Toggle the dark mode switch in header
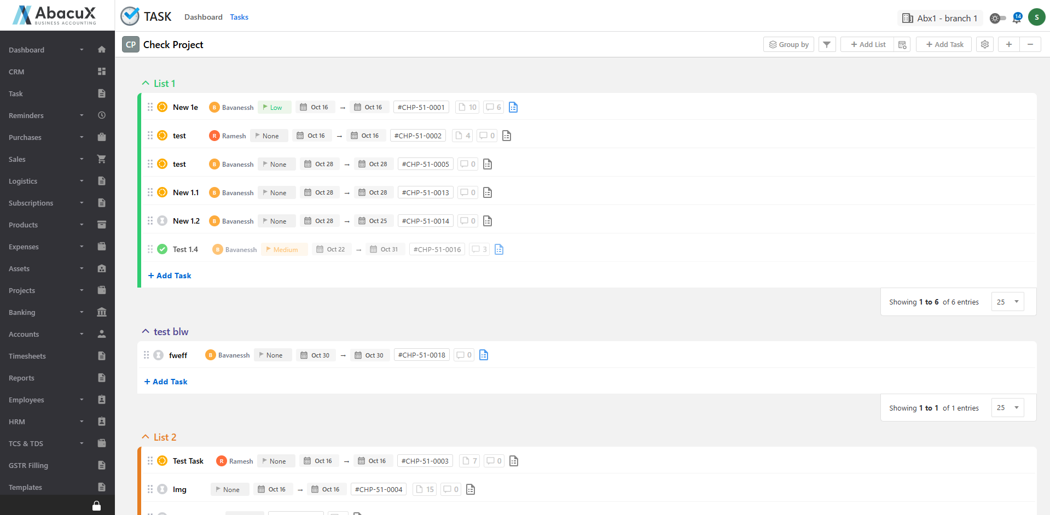This screenshot has height=515, width=1050. point(997,18)
